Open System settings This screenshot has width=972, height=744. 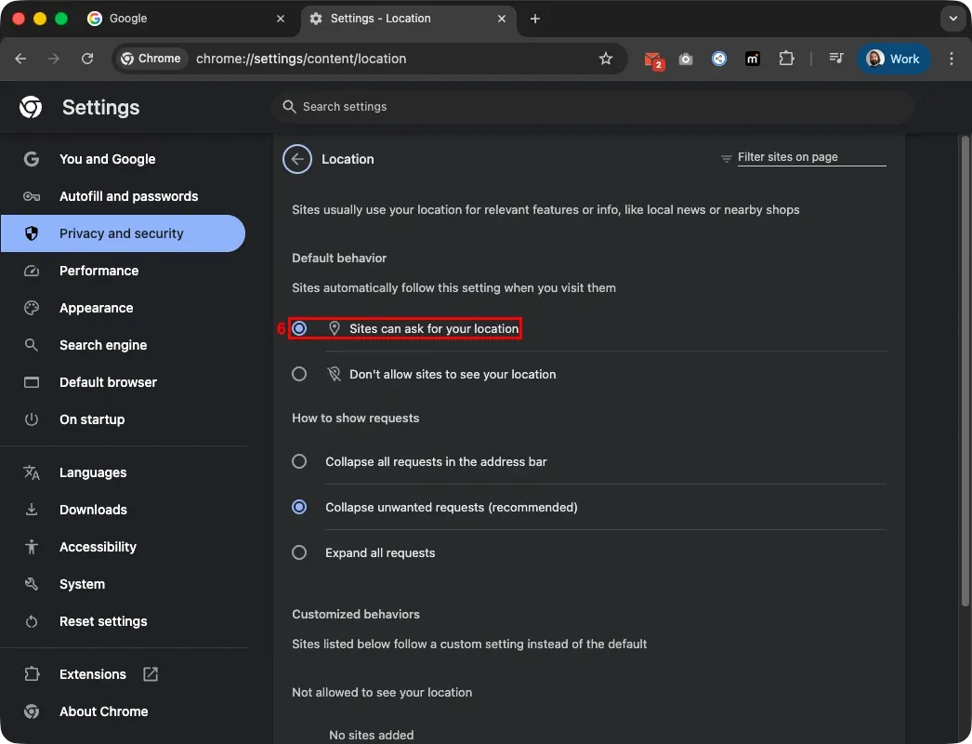124,584
